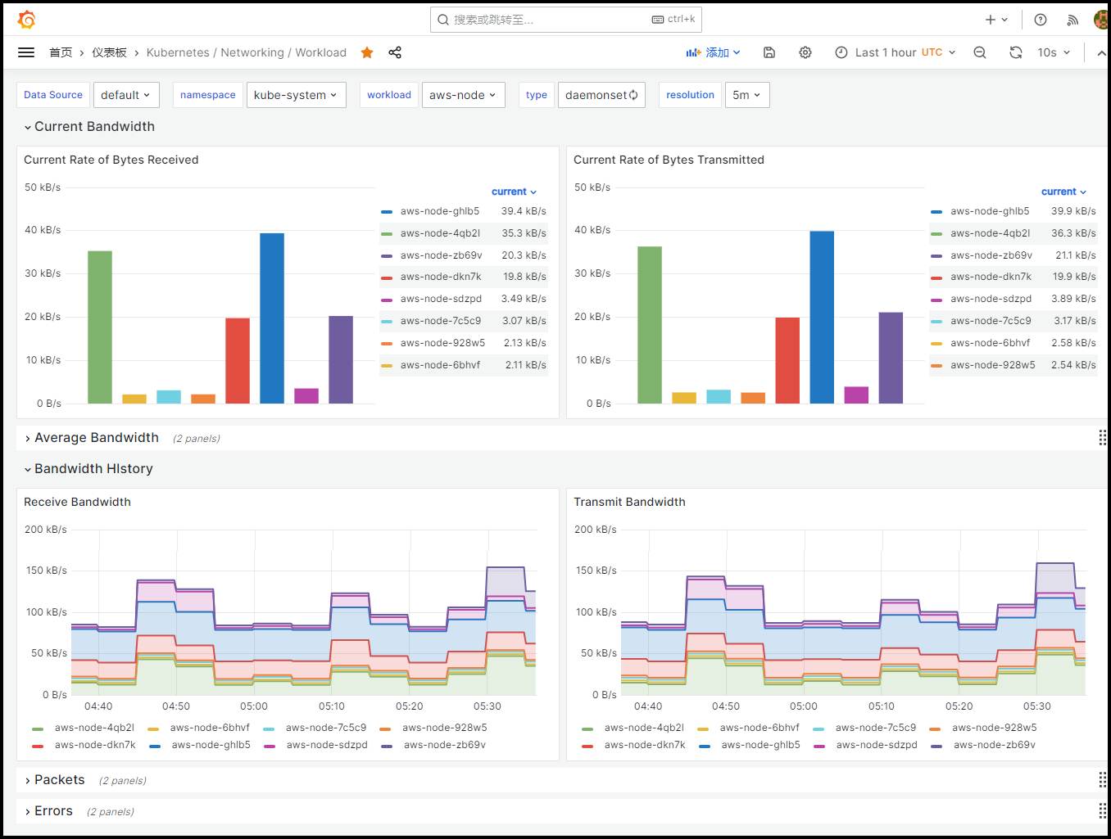
Task: Toggle aws-node-ghlb5 series in Bytes Received legend
Action: pyautogui.click(x=440, y=211)
